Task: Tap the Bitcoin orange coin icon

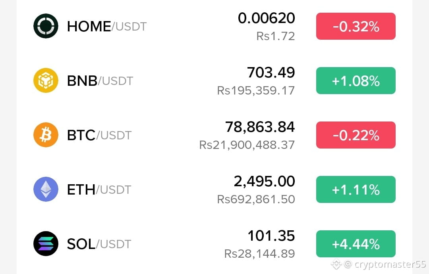Action: [46, 135]
